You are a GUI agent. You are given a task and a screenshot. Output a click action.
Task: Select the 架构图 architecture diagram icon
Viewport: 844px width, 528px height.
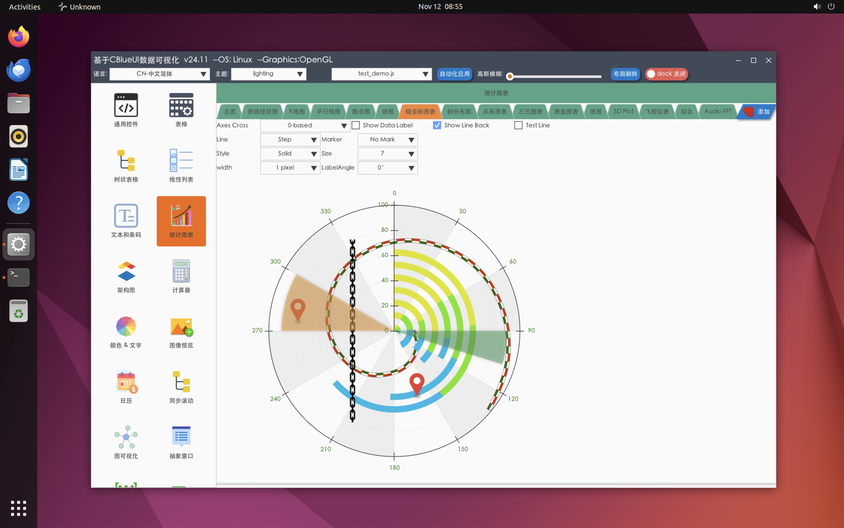pos(126,272)
